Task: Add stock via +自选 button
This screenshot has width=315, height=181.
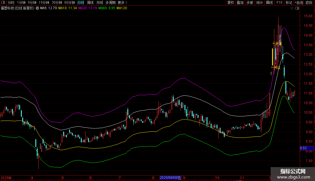Action: (299, 3)
